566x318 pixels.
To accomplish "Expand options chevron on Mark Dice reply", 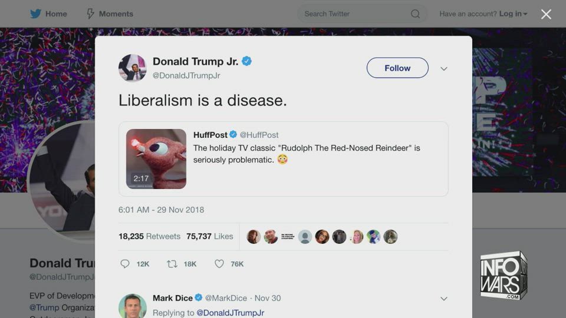I will pyautogui.click(x=444, y=299).
